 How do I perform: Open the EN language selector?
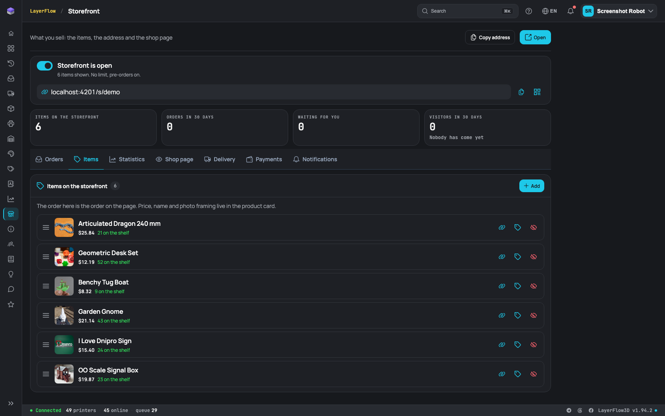click(x=549, y=11)
